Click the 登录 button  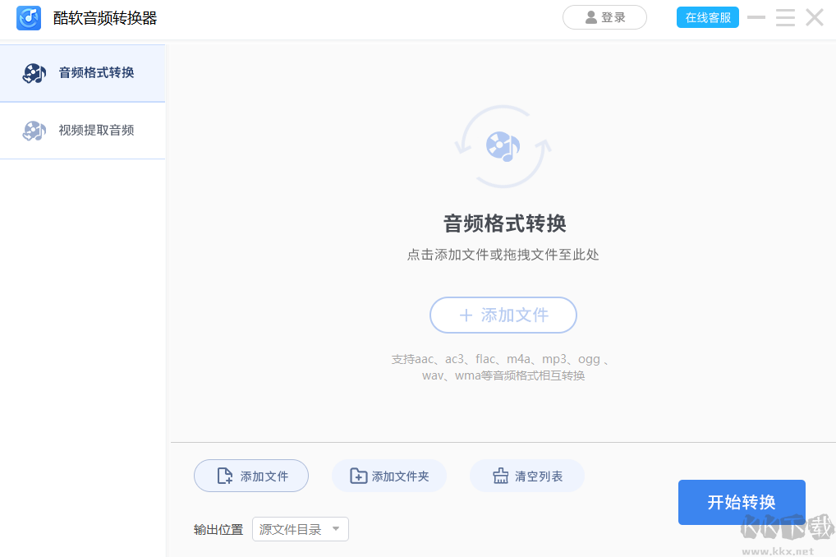[604, 17]
